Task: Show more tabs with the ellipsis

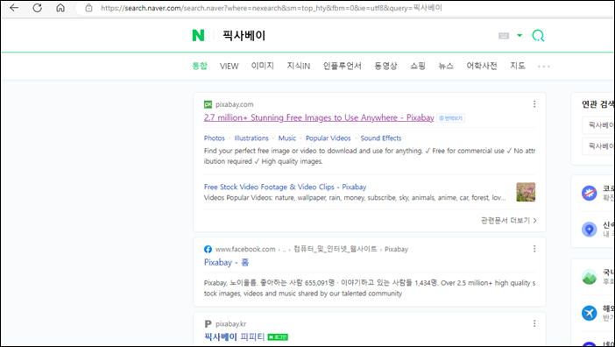Action: [544, 67]
